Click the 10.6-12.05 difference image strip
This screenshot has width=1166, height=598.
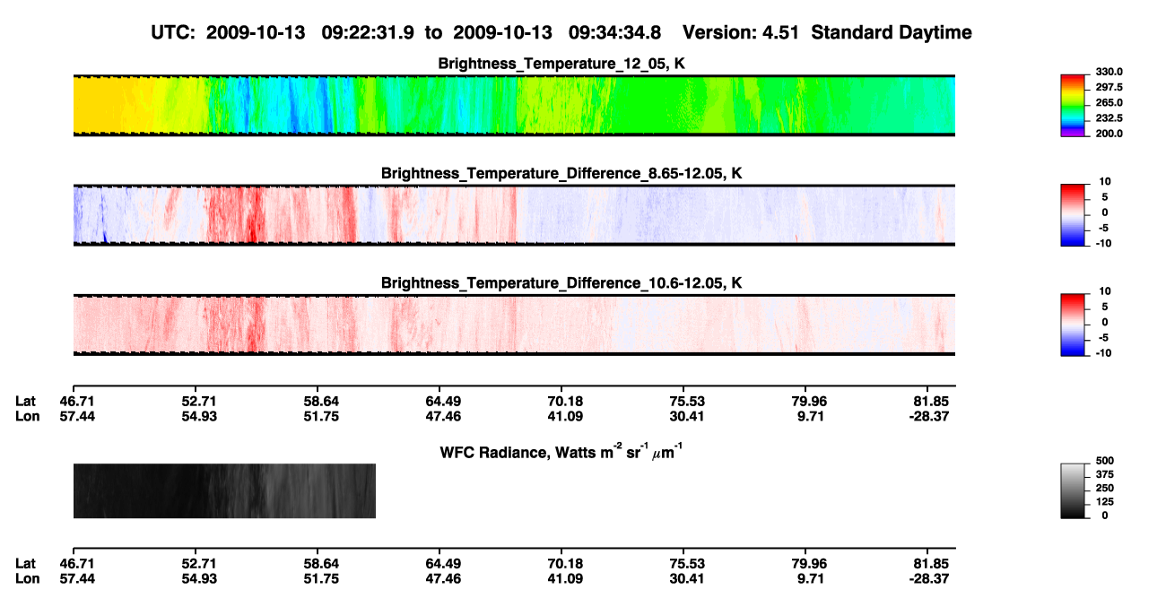514,325
